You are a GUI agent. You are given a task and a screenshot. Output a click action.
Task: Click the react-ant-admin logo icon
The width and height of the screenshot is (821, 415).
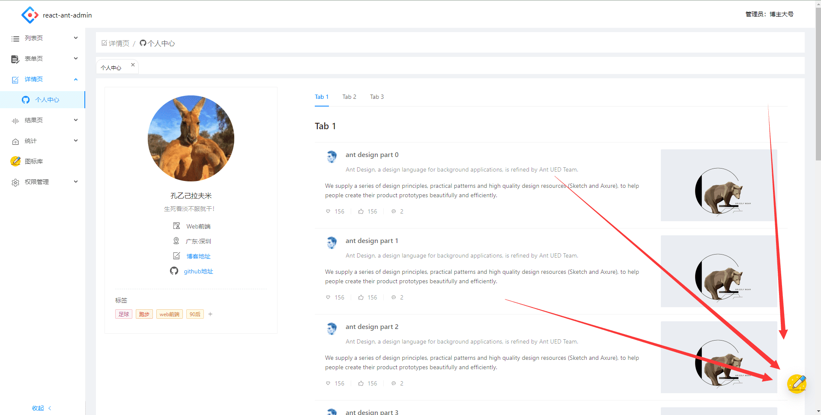click(30, 15)
